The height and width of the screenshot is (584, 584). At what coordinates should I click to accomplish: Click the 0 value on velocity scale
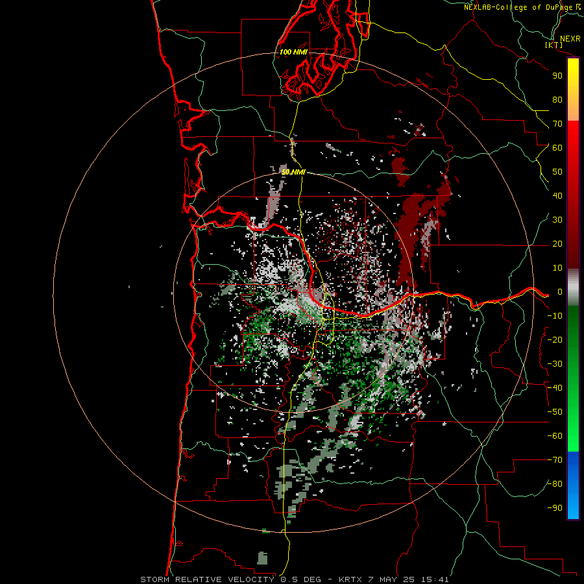point(560,292)
